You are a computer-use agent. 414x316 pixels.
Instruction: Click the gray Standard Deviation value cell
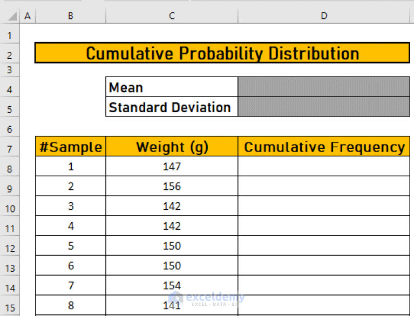324,107
